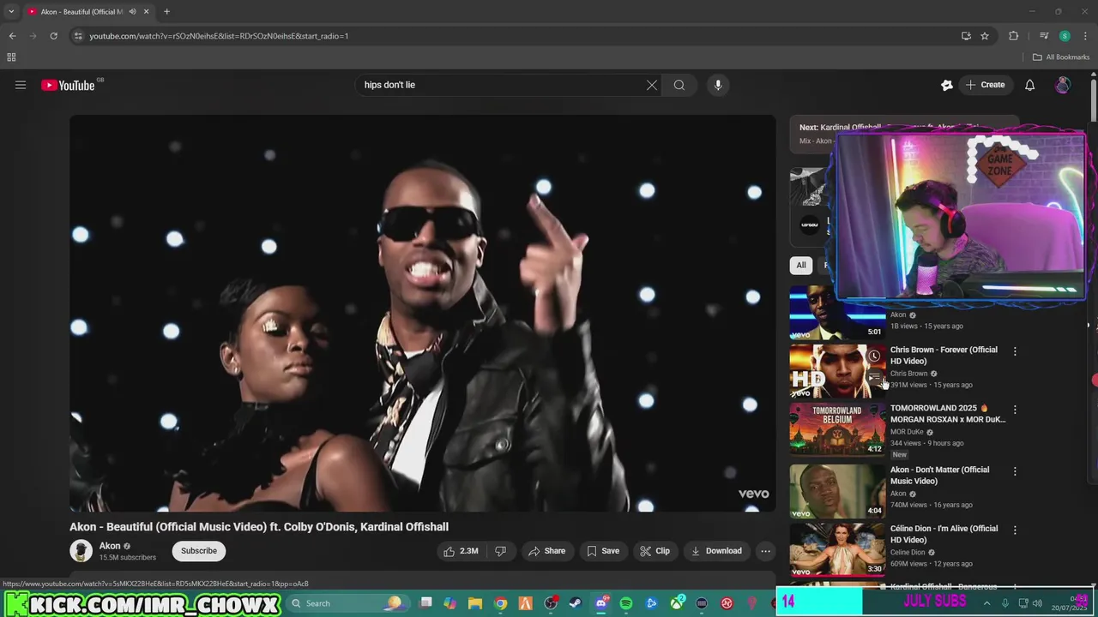Go to YouTube home via logo
The height and width of the screenshot is (617, 1098).
(68, 85)
